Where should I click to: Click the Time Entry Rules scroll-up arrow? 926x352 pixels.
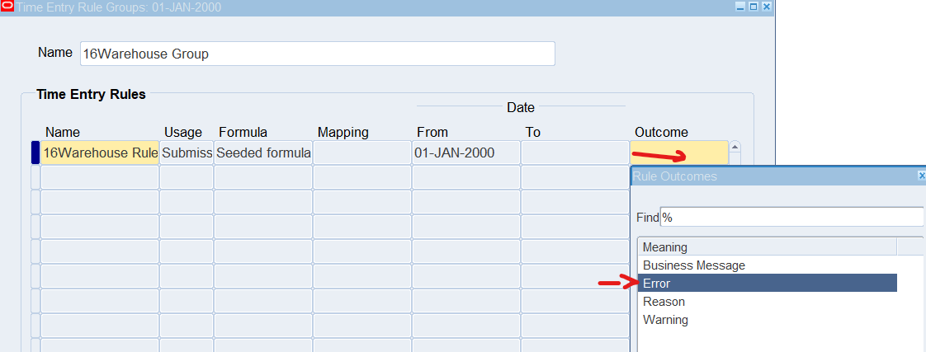coord(735,148)
